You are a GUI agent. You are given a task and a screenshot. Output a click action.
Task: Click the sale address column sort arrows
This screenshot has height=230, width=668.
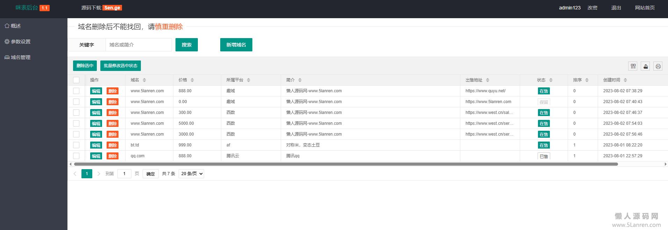tap(487, 80)
